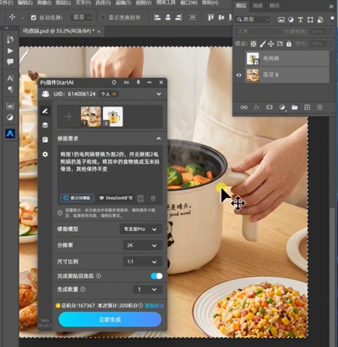Image resolution: width=338 pixels, height=347 pixels.
Task: Switch to the Paths tab
Action: click(x=274, y=5)
